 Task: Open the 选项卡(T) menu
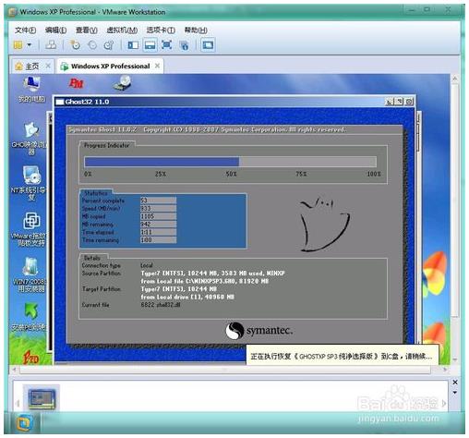point(161,30)
